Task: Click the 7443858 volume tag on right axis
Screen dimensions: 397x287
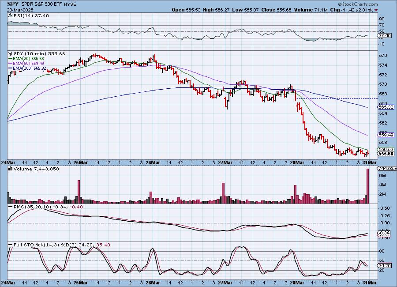Action: click(387, 169)
